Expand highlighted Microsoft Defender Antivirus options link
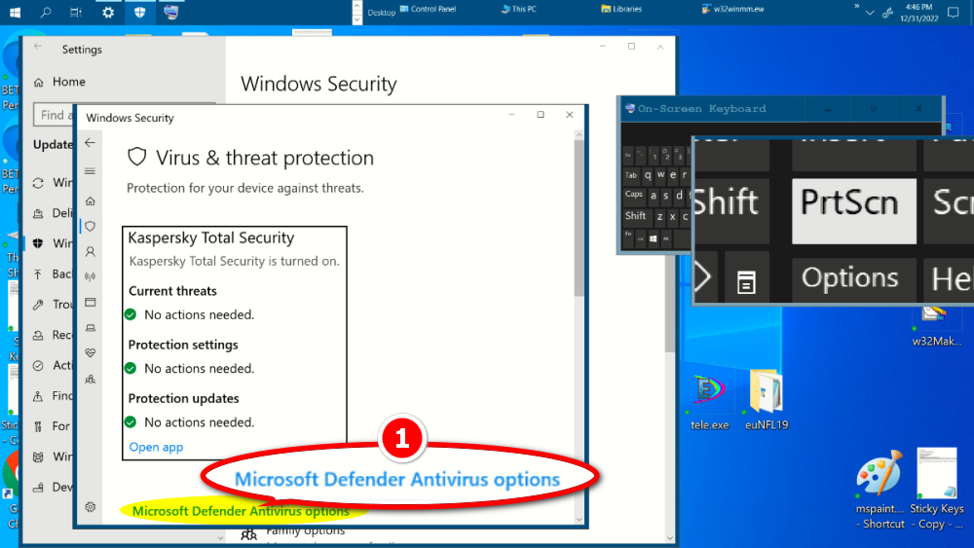This screenshot has width=974, height=548. coord(241,511)
